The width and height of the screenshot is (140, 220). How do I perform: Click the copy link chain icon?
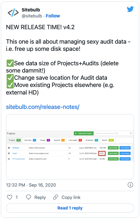[x=56, y=197]
